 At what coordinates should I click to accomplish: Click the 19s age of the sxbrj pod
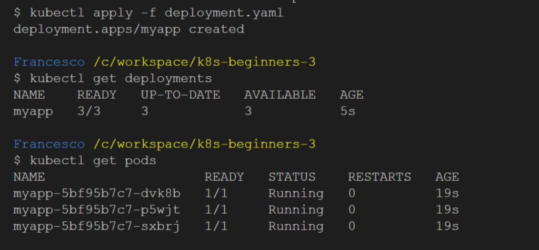447,226
